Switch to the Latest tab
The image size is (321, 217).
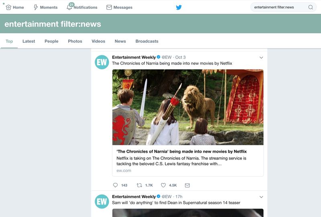coord(28,41)
